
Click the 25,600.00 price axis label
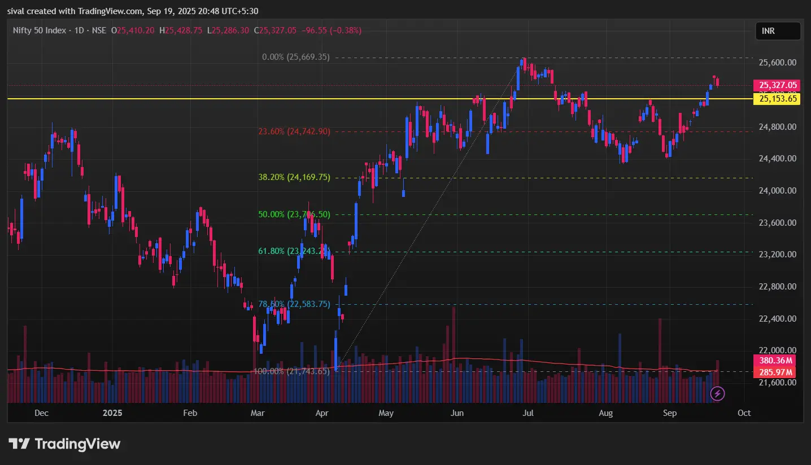click(778, 63)
